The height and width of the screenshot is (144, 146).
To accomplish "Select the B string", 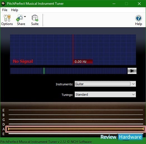I will [76, 115].
